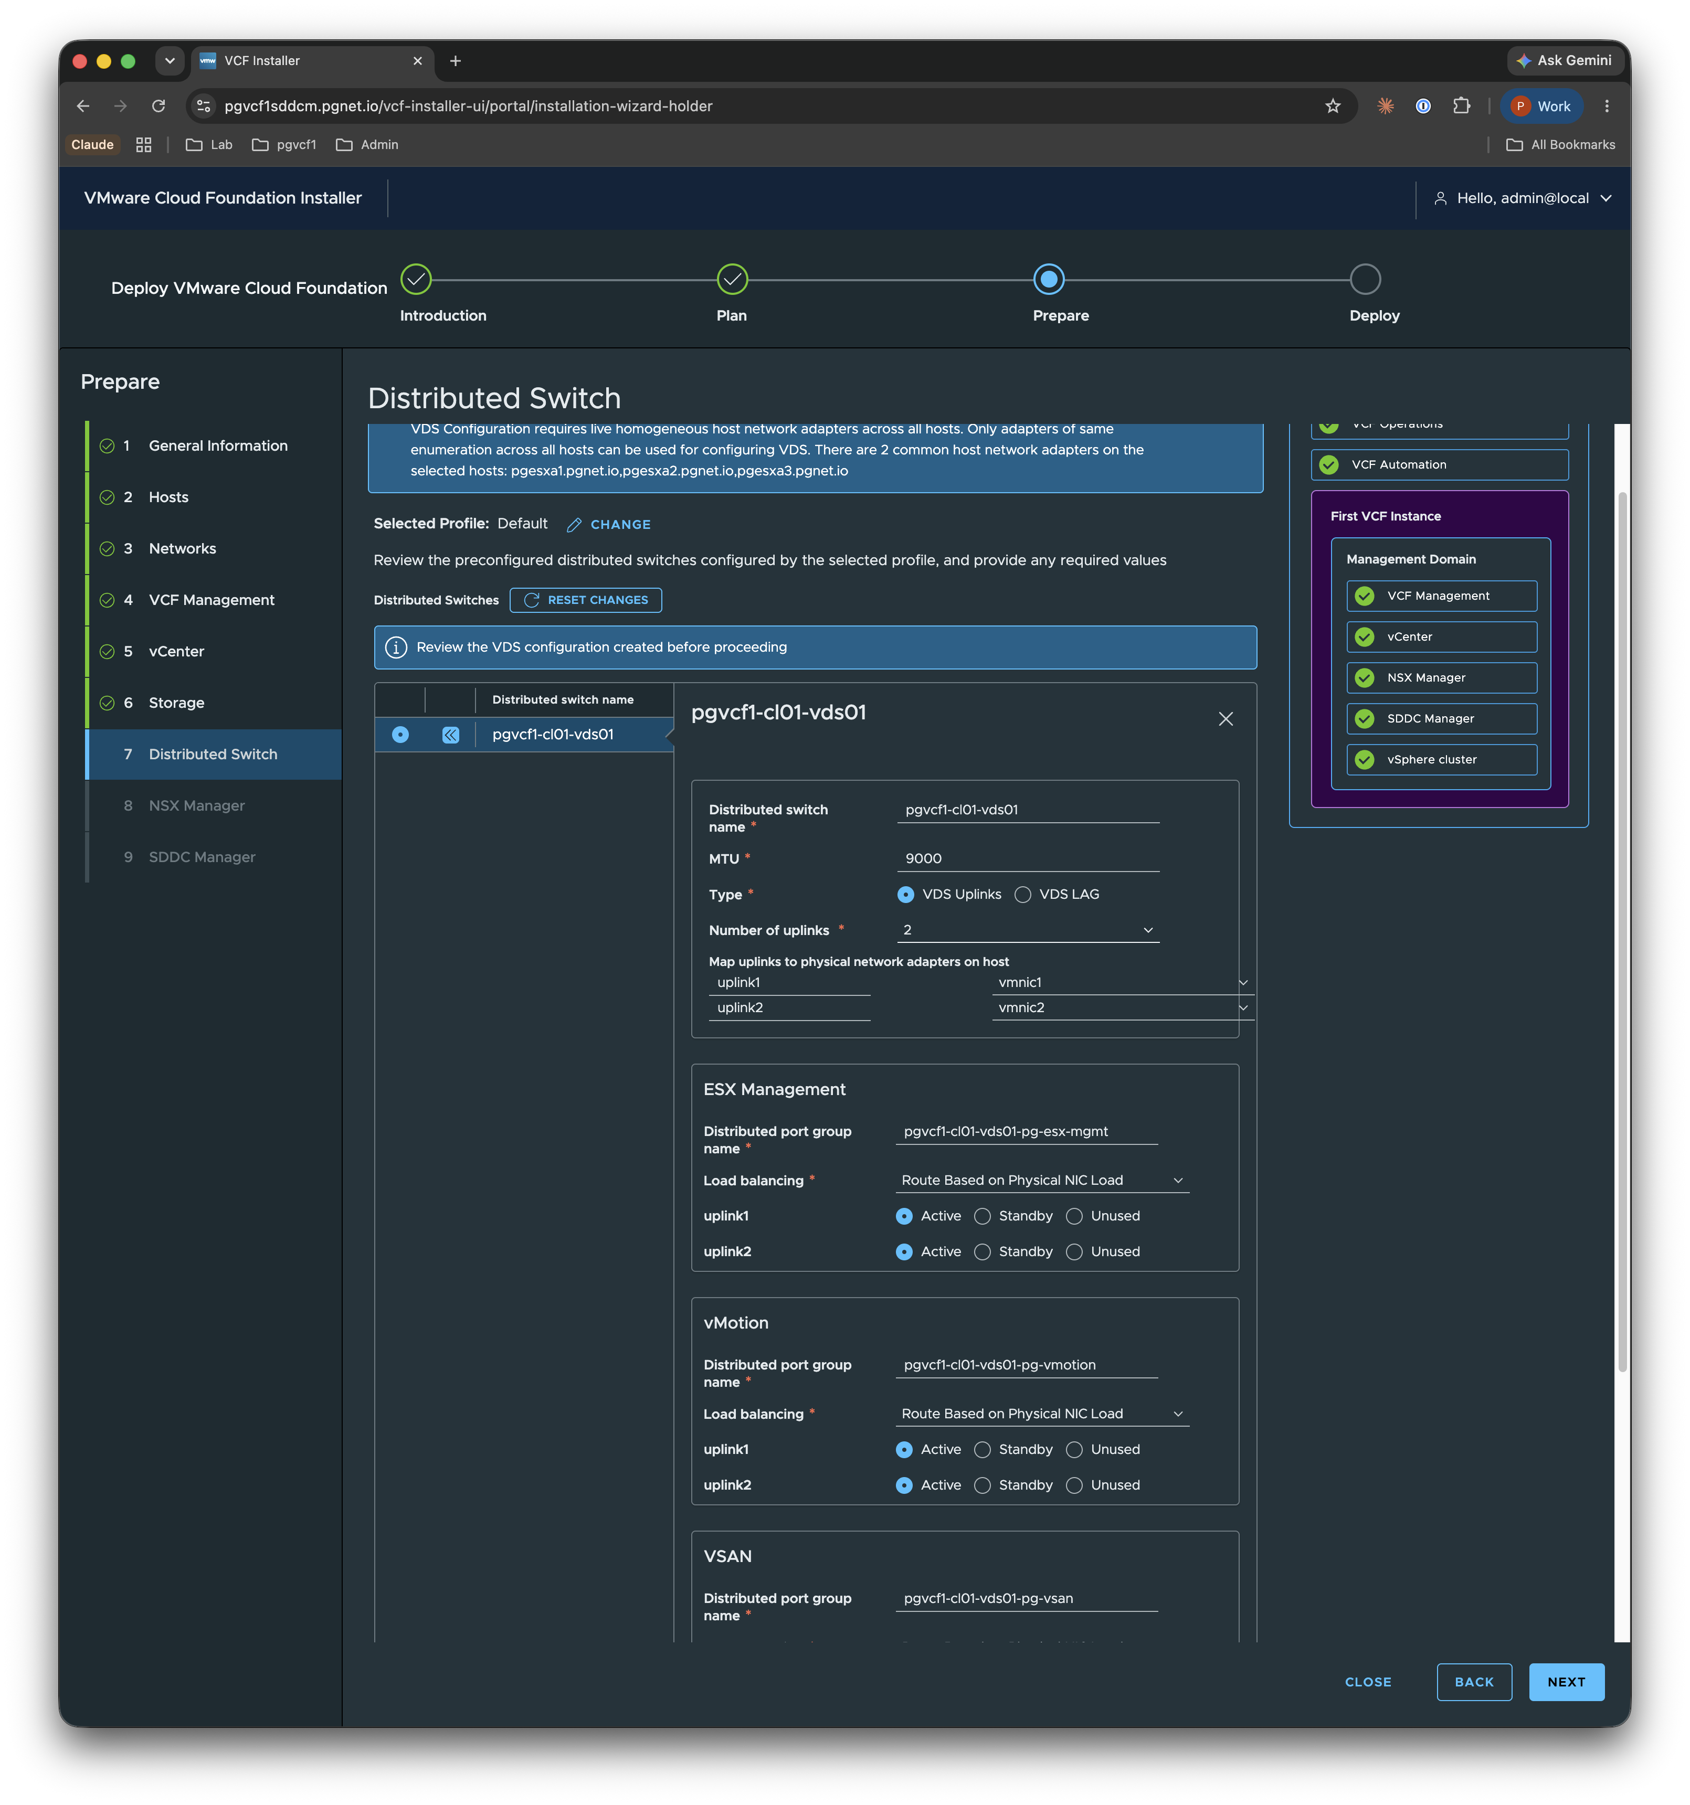Open the browser extensions puzzle icon
Image resolution: width=1690 pixels, height=1805 pixels.
point(1460,106)
